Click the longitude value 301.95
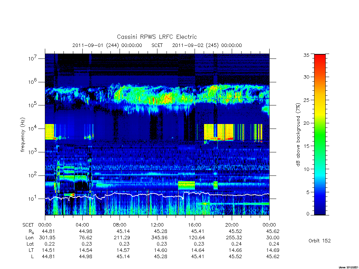The height and width of the screenshot is (269, 359). (x=47, y=238)
